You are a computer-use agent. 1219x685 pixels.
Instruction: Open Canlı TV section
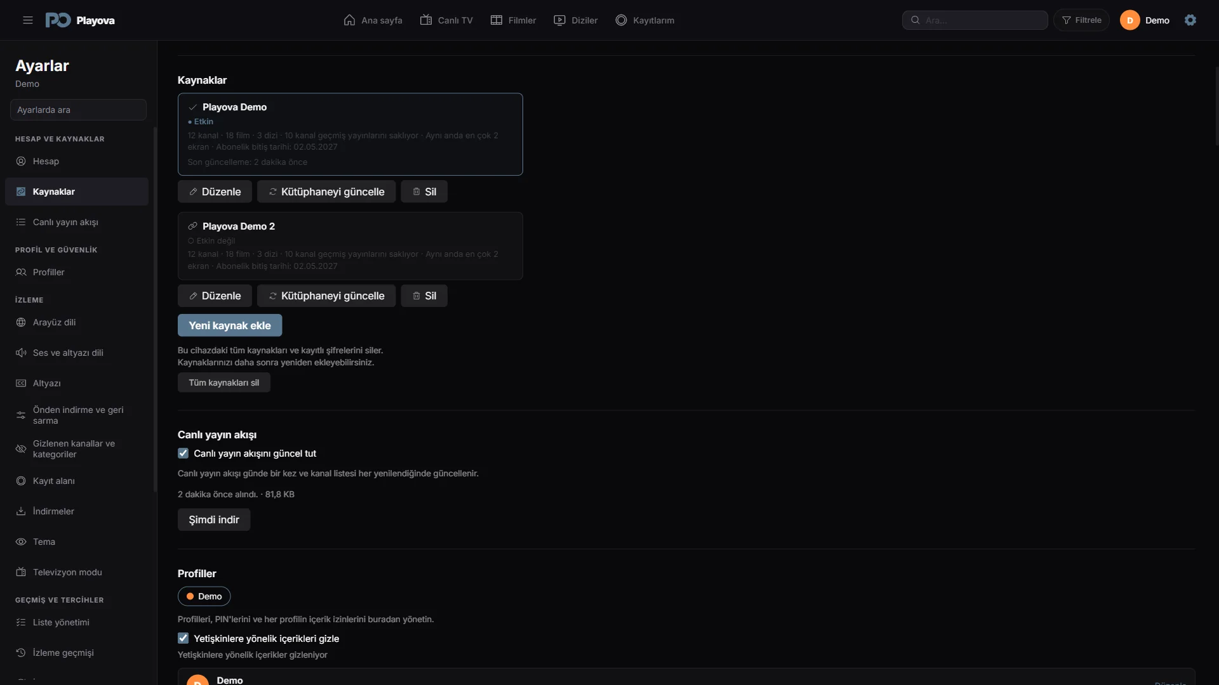446,20
